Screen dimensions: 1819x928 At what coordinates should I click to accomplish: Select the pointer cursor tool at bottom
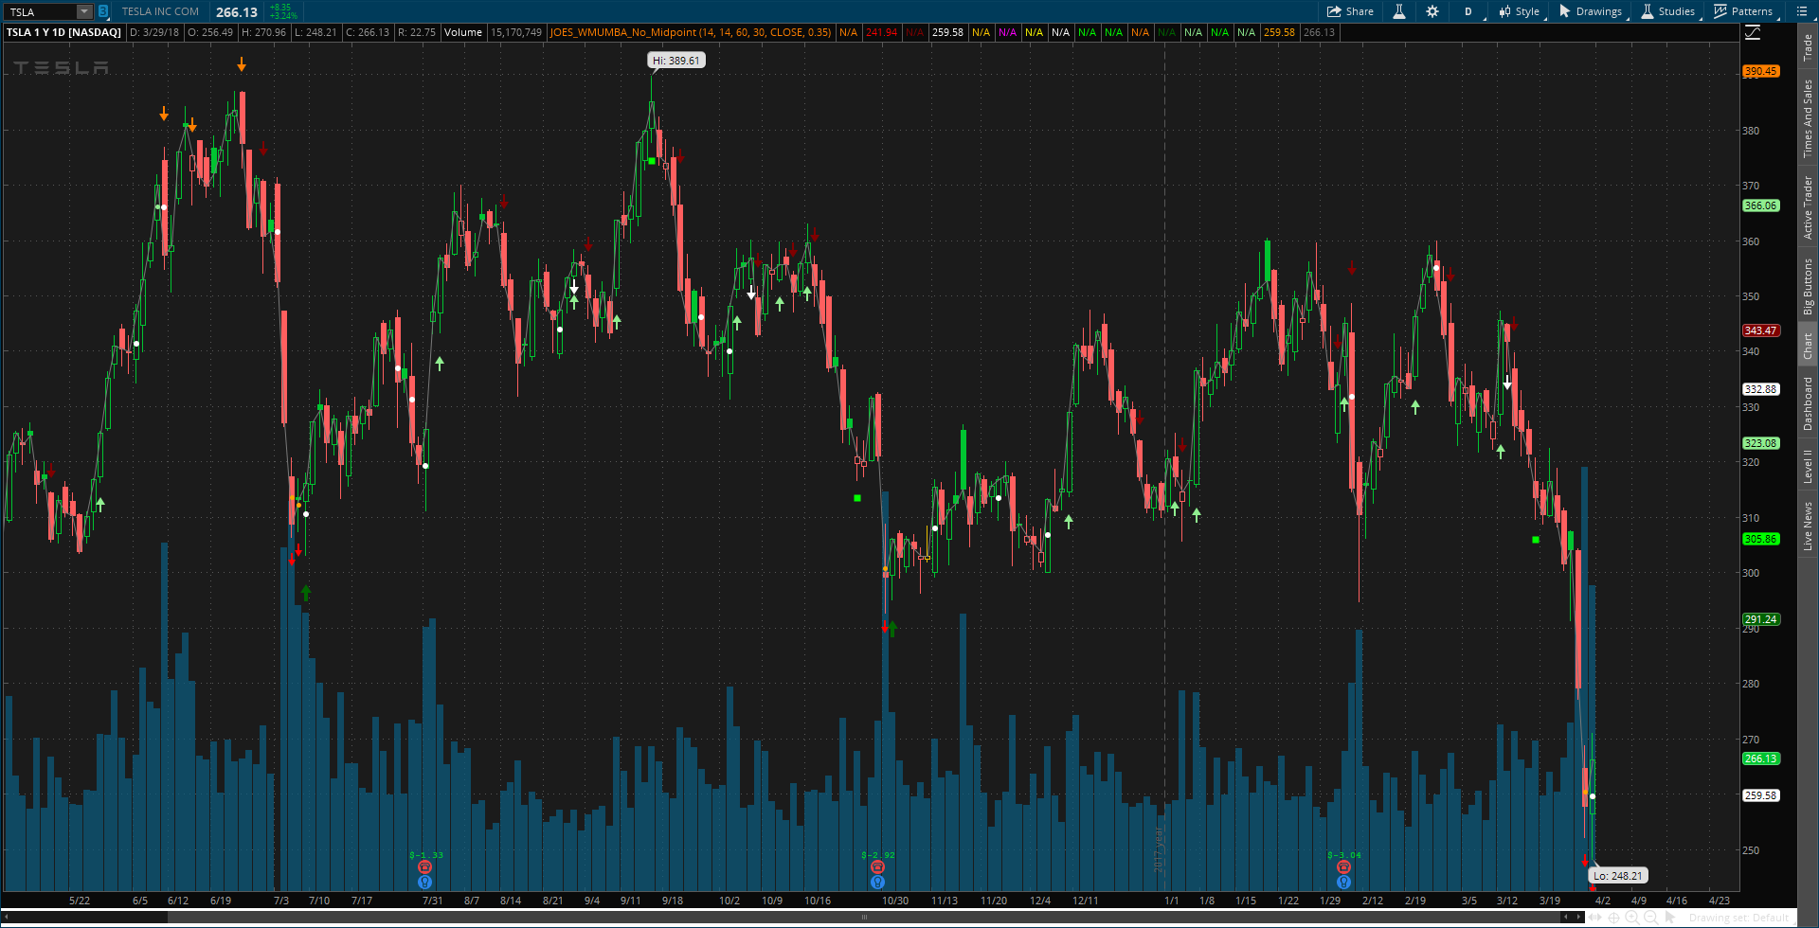click(1669, 918)
